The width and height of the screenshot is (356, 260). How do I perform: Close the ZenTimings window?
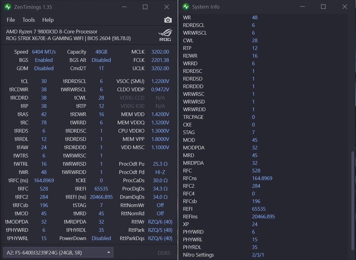(167, 7)
